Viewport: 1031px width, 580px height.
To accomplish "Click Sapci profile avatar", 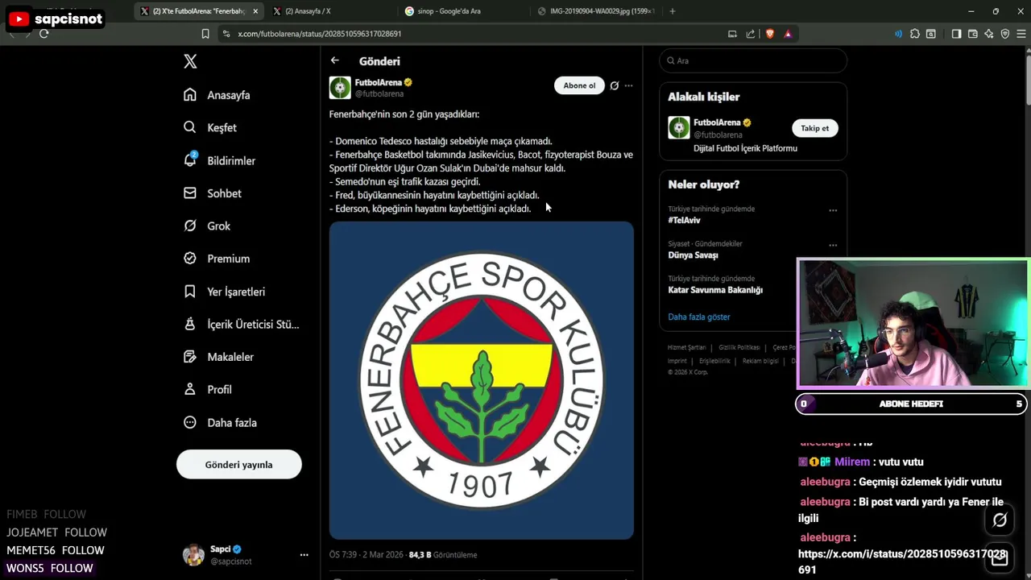I will point(193,555).
